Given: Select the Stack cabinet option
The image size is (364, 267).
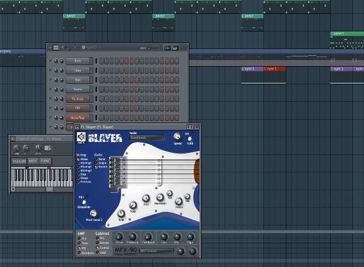Looking at the screenshot, I should pos(101,252).
